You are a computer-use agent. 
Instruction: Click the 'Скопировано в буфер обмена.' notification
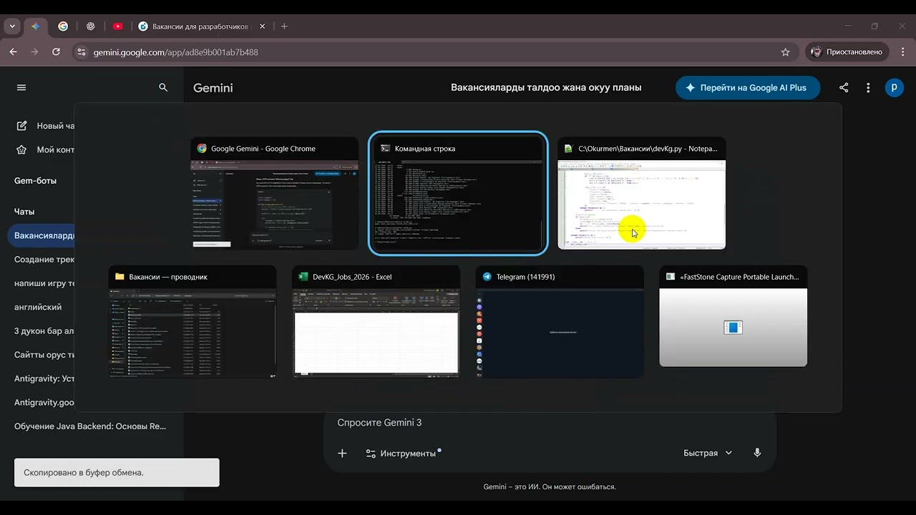point(117,473)
